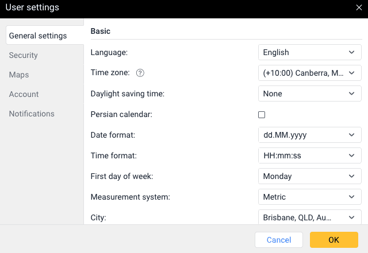Click the chevron arrow in Metric dropdown
Viewport: 368px width, 253px height.
pyautogui.click(x=351, y=197)
